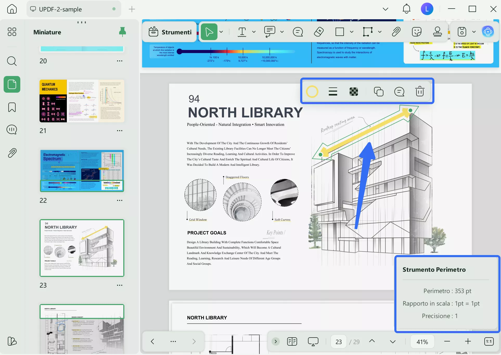This screenshot has width=501, height=355.
Task: Select the stamp tool icon
Action: click(437, 32)
